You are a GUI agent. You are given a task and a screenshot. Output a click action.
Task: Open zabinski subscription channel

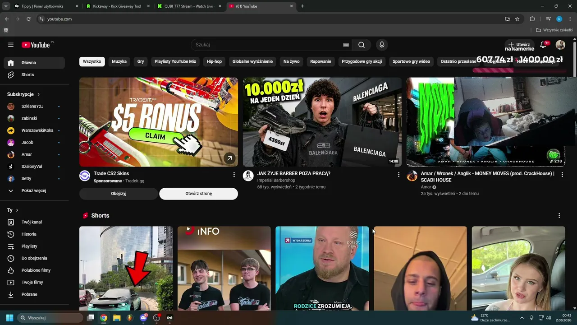click(x=34, y=119)
